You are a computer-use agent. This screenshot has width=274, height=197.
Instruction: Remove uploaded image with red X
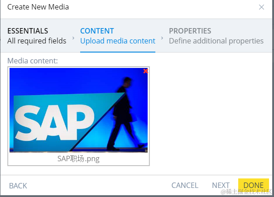145,71
